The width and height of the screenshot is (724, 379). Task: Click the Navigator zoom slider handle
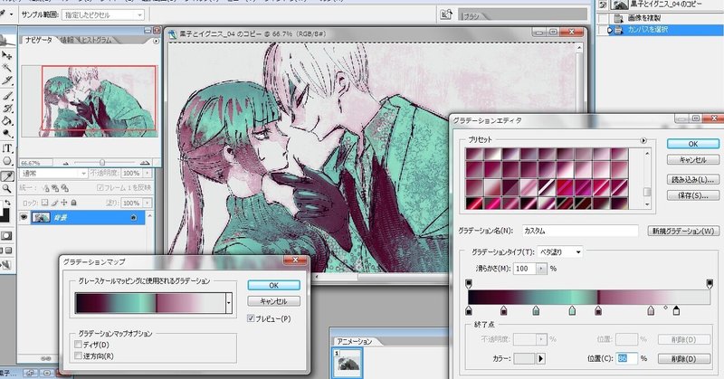point(102,163)
